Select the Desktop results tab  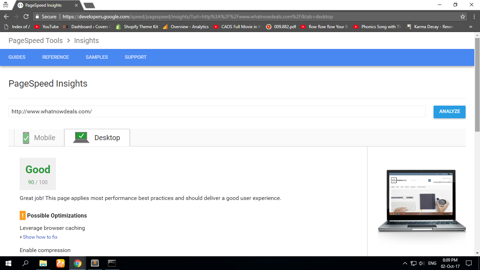(x=97, y=138)
